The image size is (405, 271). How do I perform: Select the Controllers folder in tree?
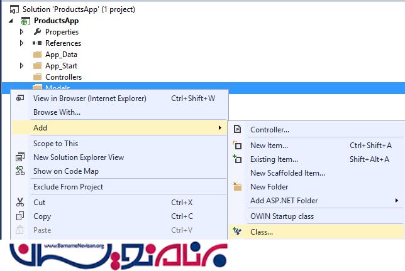coord(63,77)
